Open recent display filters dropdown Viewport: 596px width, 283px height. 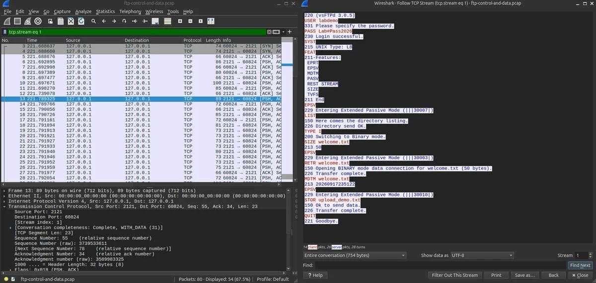click(283, 32)
